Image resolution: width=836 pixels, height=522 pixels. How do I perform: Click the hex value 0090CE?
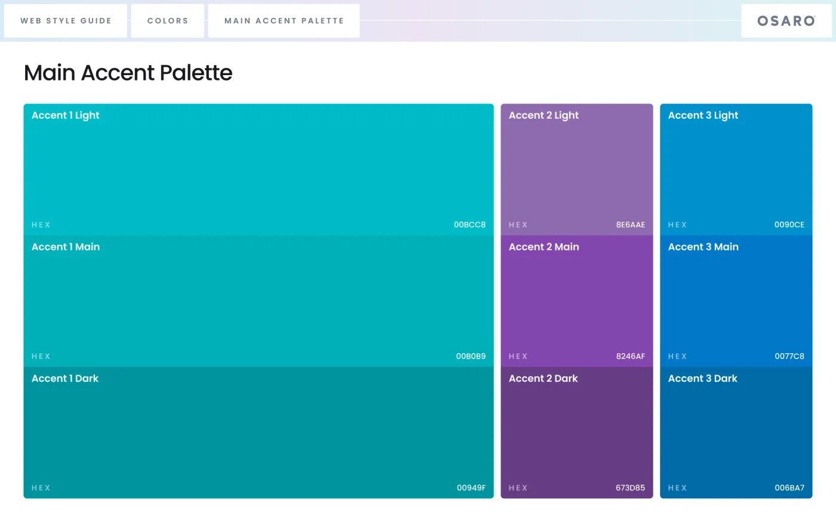[x=789, y=225]
